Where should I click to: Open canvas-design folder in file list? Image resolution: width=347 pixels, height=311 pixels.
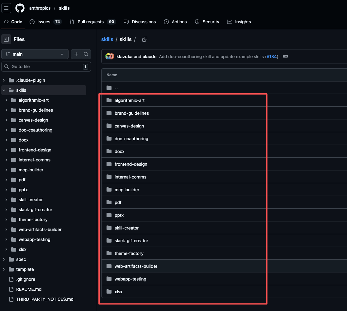point(129,126)
